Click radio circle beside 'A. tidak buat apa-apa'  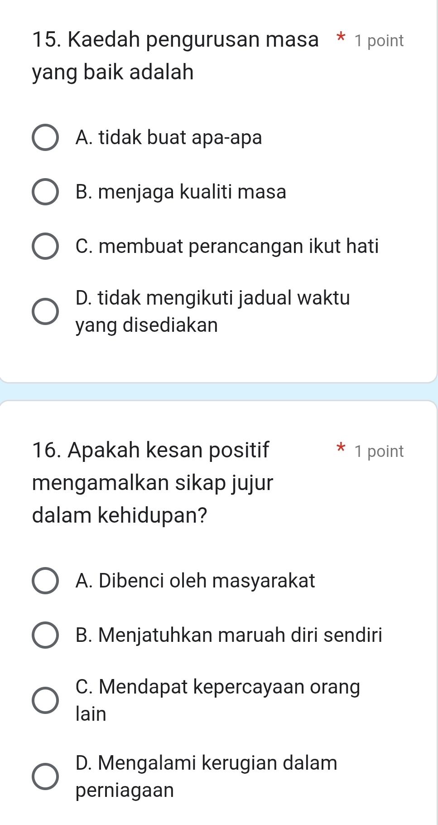tap(45, 137)
